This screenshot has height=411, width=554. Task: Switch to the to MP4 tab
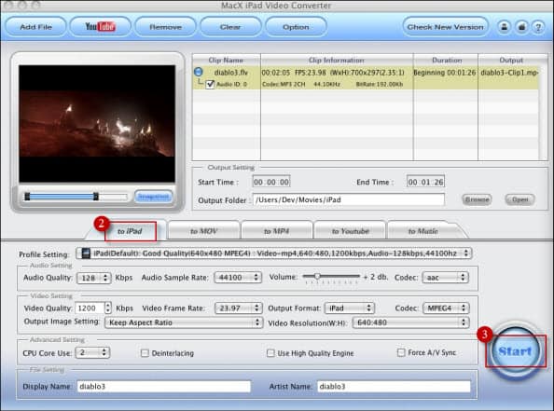point(277,231)
